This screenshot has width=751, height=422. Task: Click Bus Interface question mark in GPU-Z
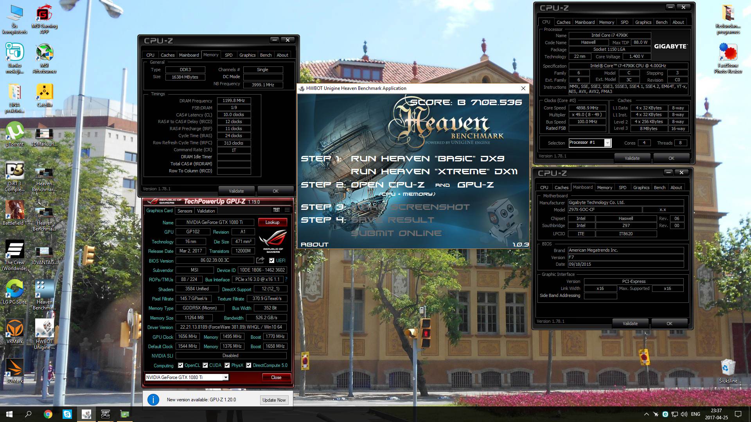[286, 279]
